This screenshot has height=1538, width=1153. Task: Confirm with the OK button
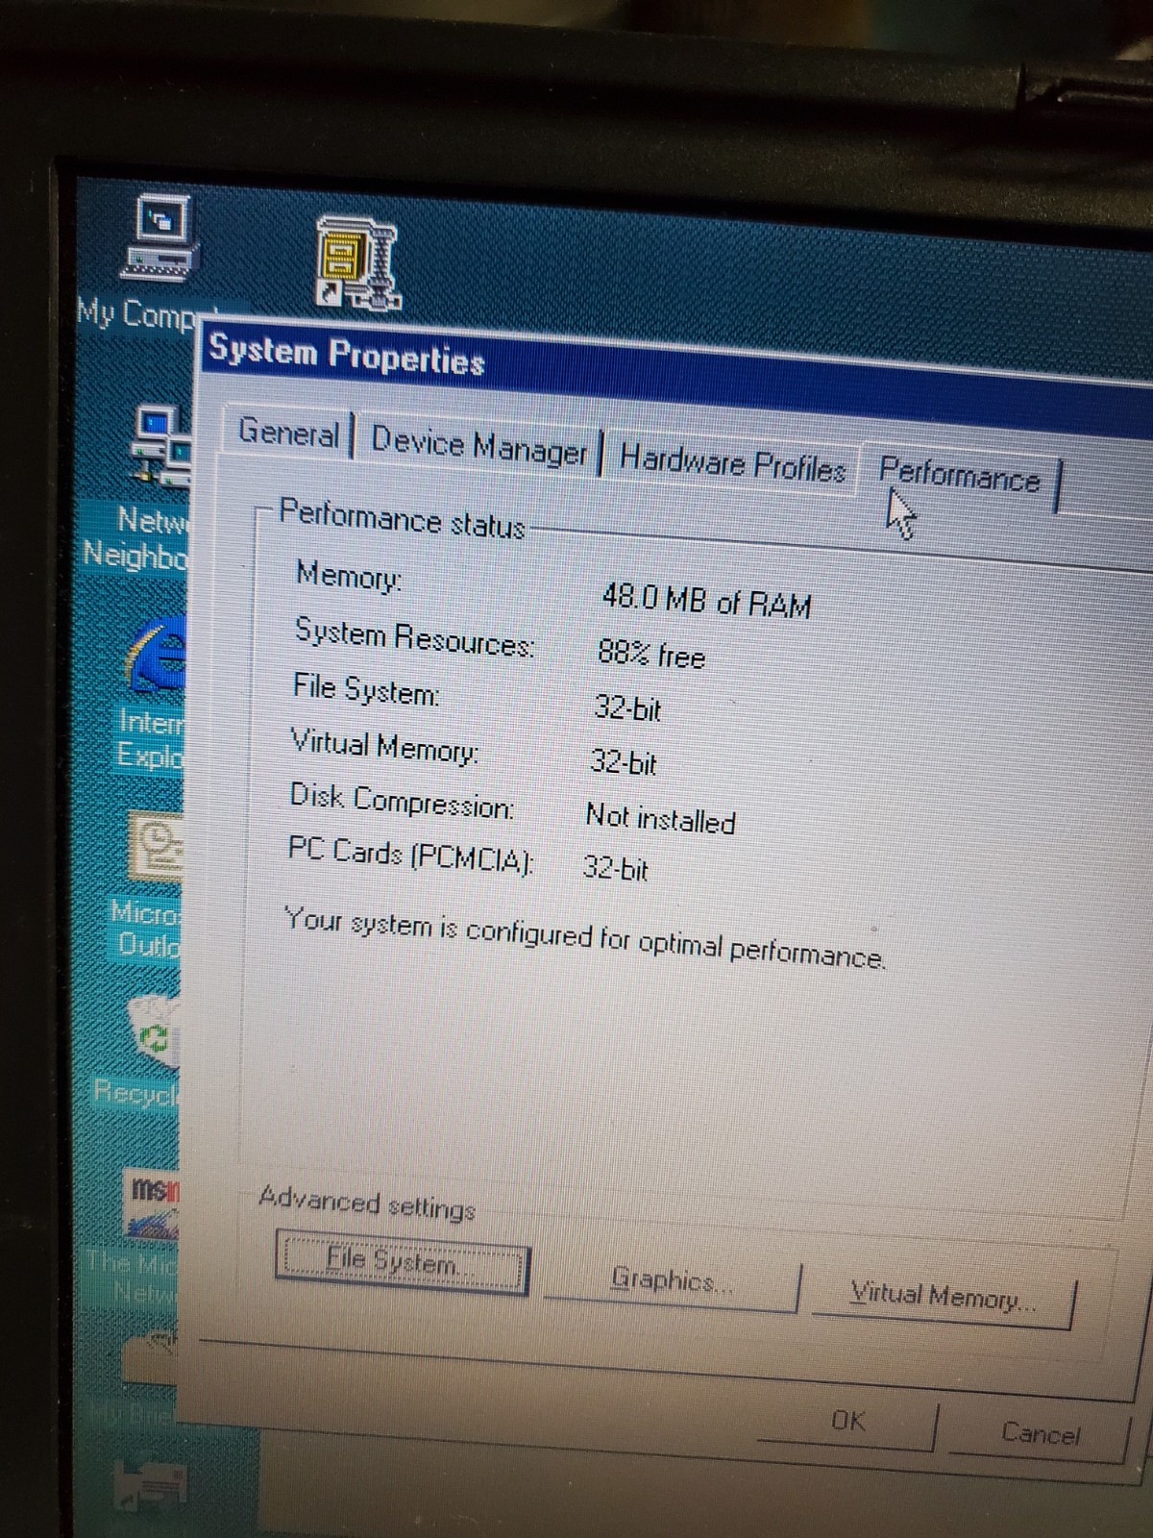click(847, 1421)
